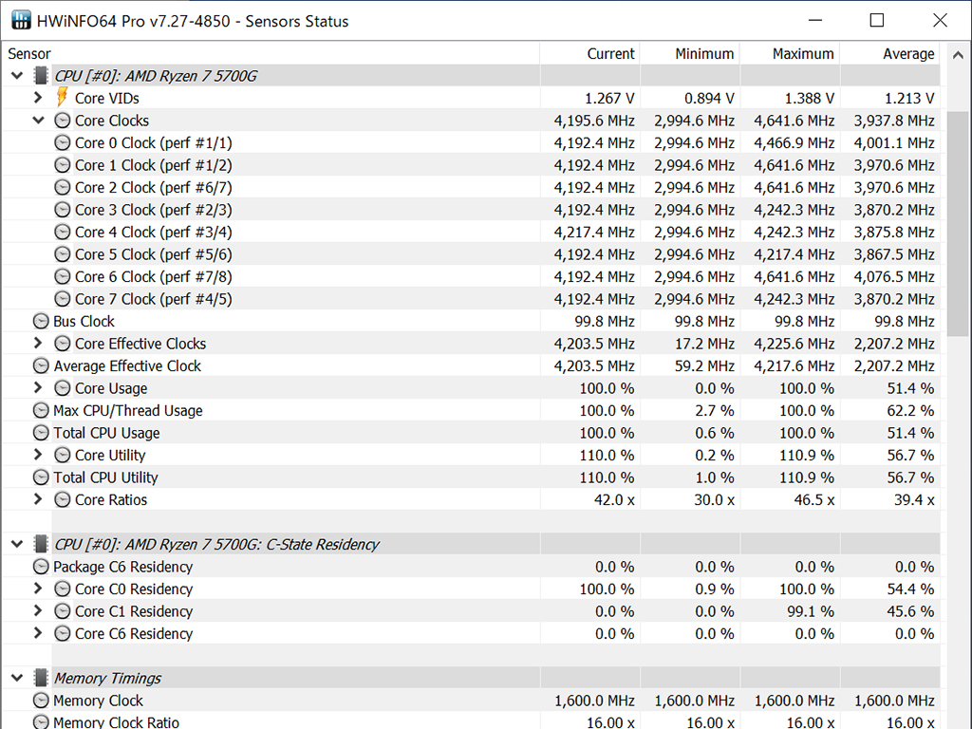Viewport: 972px width, 729px height.
Task: Click the icon beside Core C0 Residency
Action: click(62, 589)
